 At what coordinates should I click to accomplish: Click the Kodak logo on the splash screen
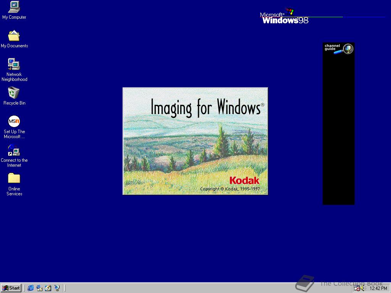(244, 180)
